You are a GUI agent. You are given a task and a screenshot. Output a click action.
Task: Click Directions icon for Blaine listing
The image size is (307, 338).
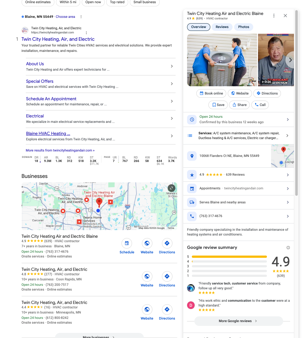pos(167,243)
